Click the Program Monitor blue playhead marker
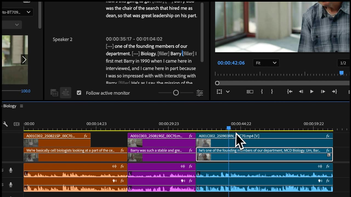351x197 pixels. pos(341,73)
